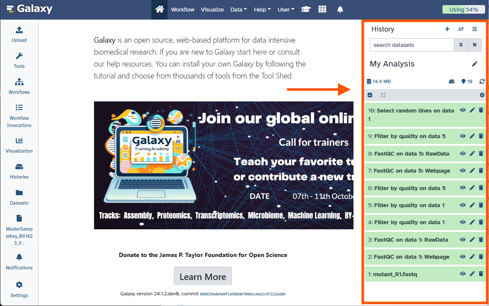Screen dimensions: 489x306
Task: Collapse all expanded datasets icon
Action: tap(383, 95)
